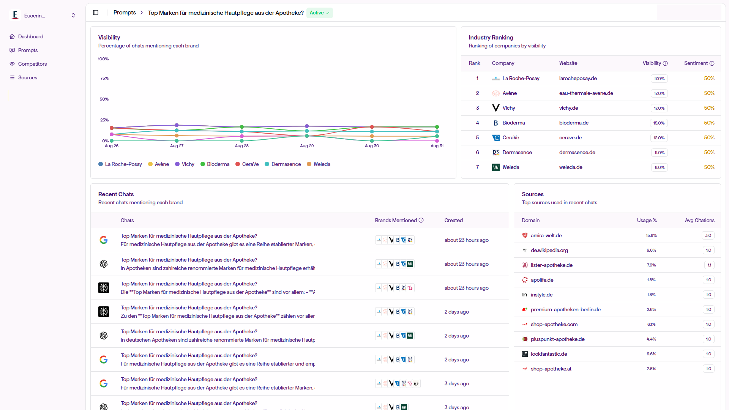Screen dimensions: 729x410
Task: Click the Brands Mentioned info icon
Action: [421, 220]
